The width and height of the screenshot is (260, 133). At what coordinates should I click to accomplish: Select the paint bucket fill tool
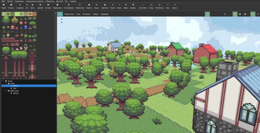245,14
